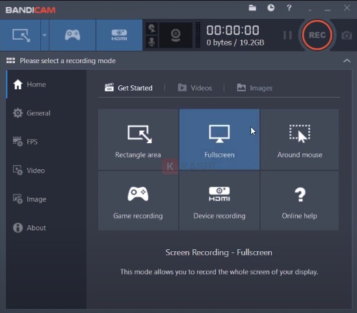Open the Online help tile
The width and height of the screenshot is (357, 313).
[300, 200]
